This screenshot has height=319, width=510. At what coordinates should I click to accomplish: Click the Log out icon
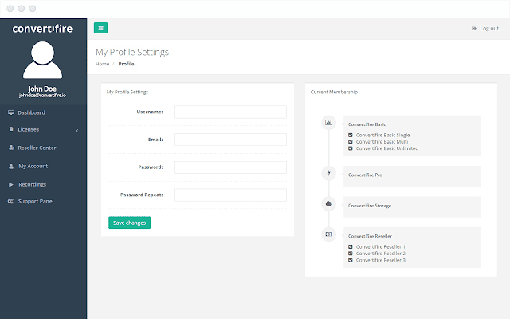click(x=474, y=29)
